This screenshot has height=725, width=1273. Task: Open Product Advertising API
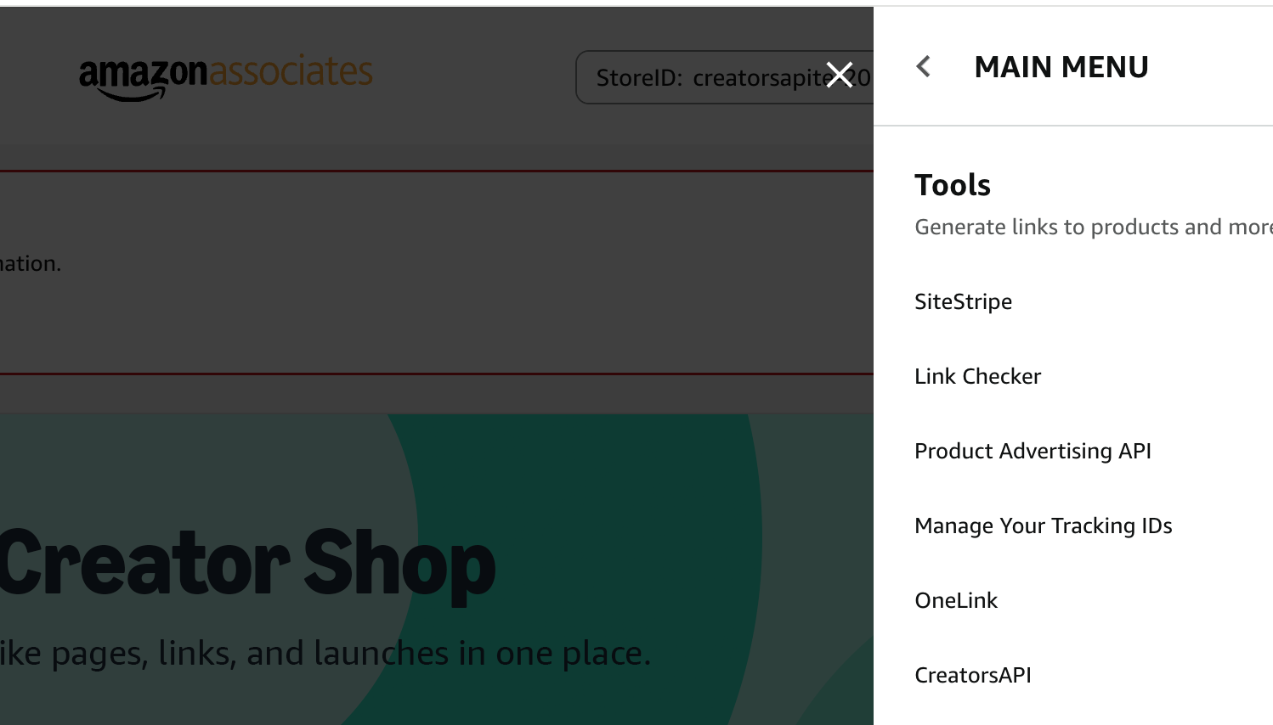[x=1033, y=451]
